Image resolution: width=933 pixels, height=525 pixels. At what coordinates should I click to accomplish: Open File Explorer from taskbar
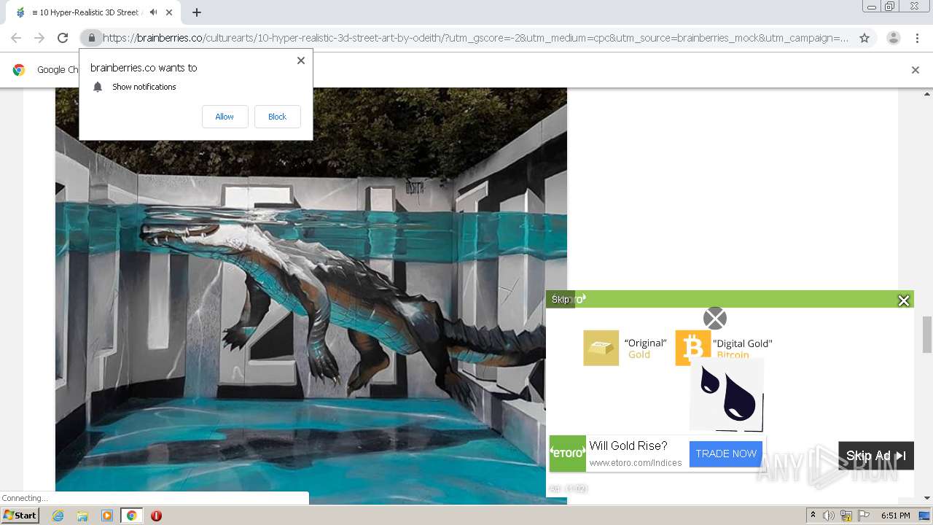point(82,516)
